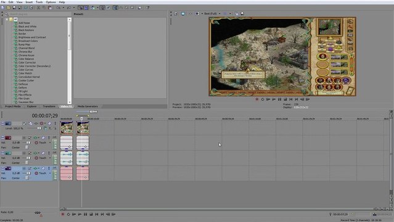Click the timeline transport Stop button
Image resolution: width=394 pixels, height=222 pixels.
pos(91,214)
